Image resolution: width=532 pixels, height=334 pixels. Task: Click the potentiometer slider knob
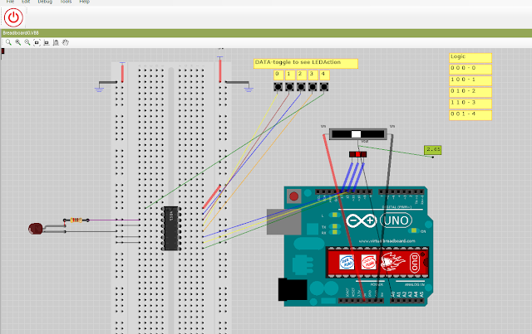[356, 134]
